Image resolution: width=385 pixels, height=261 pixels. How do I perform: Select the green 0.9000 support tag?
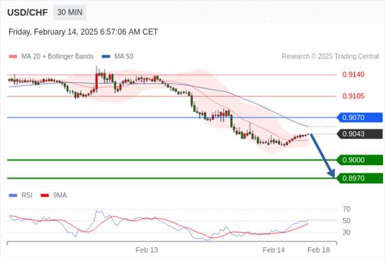tap(360, 160)
